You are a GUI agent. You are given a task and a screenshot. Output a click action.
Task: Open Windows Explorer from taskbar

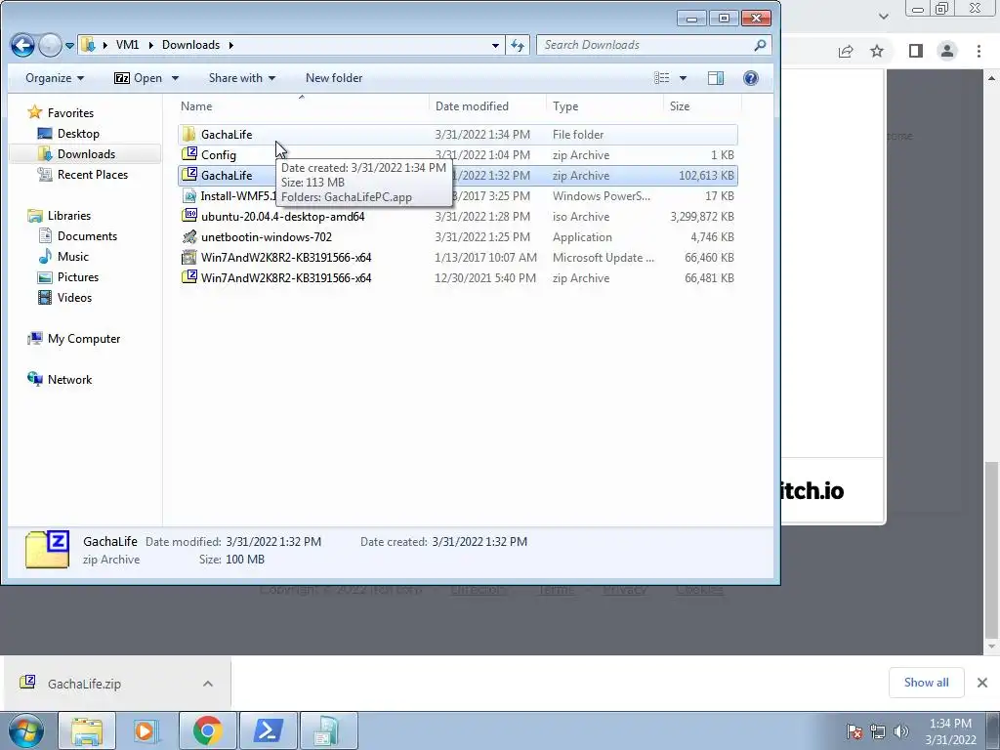pyautogui.click(x=87, y=730)
